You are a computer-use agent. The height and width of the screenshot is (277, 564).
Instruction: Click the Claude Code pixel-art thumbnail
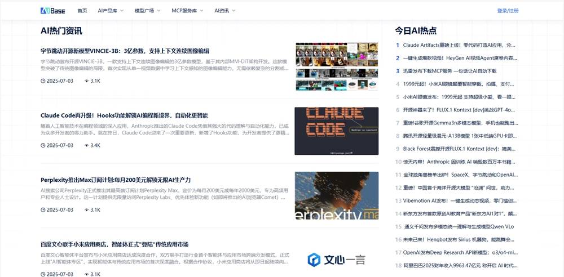pos(336,131)
